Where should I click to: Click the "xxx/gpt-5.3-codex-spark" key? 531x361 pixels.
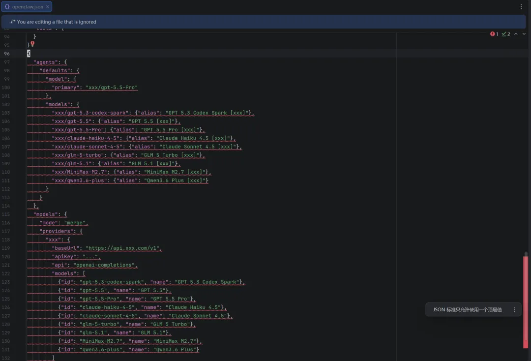[90, 113]
